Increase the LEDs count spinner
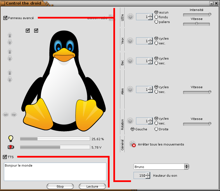220x191 pixels. pyautogui.click(x=150, y=15)
